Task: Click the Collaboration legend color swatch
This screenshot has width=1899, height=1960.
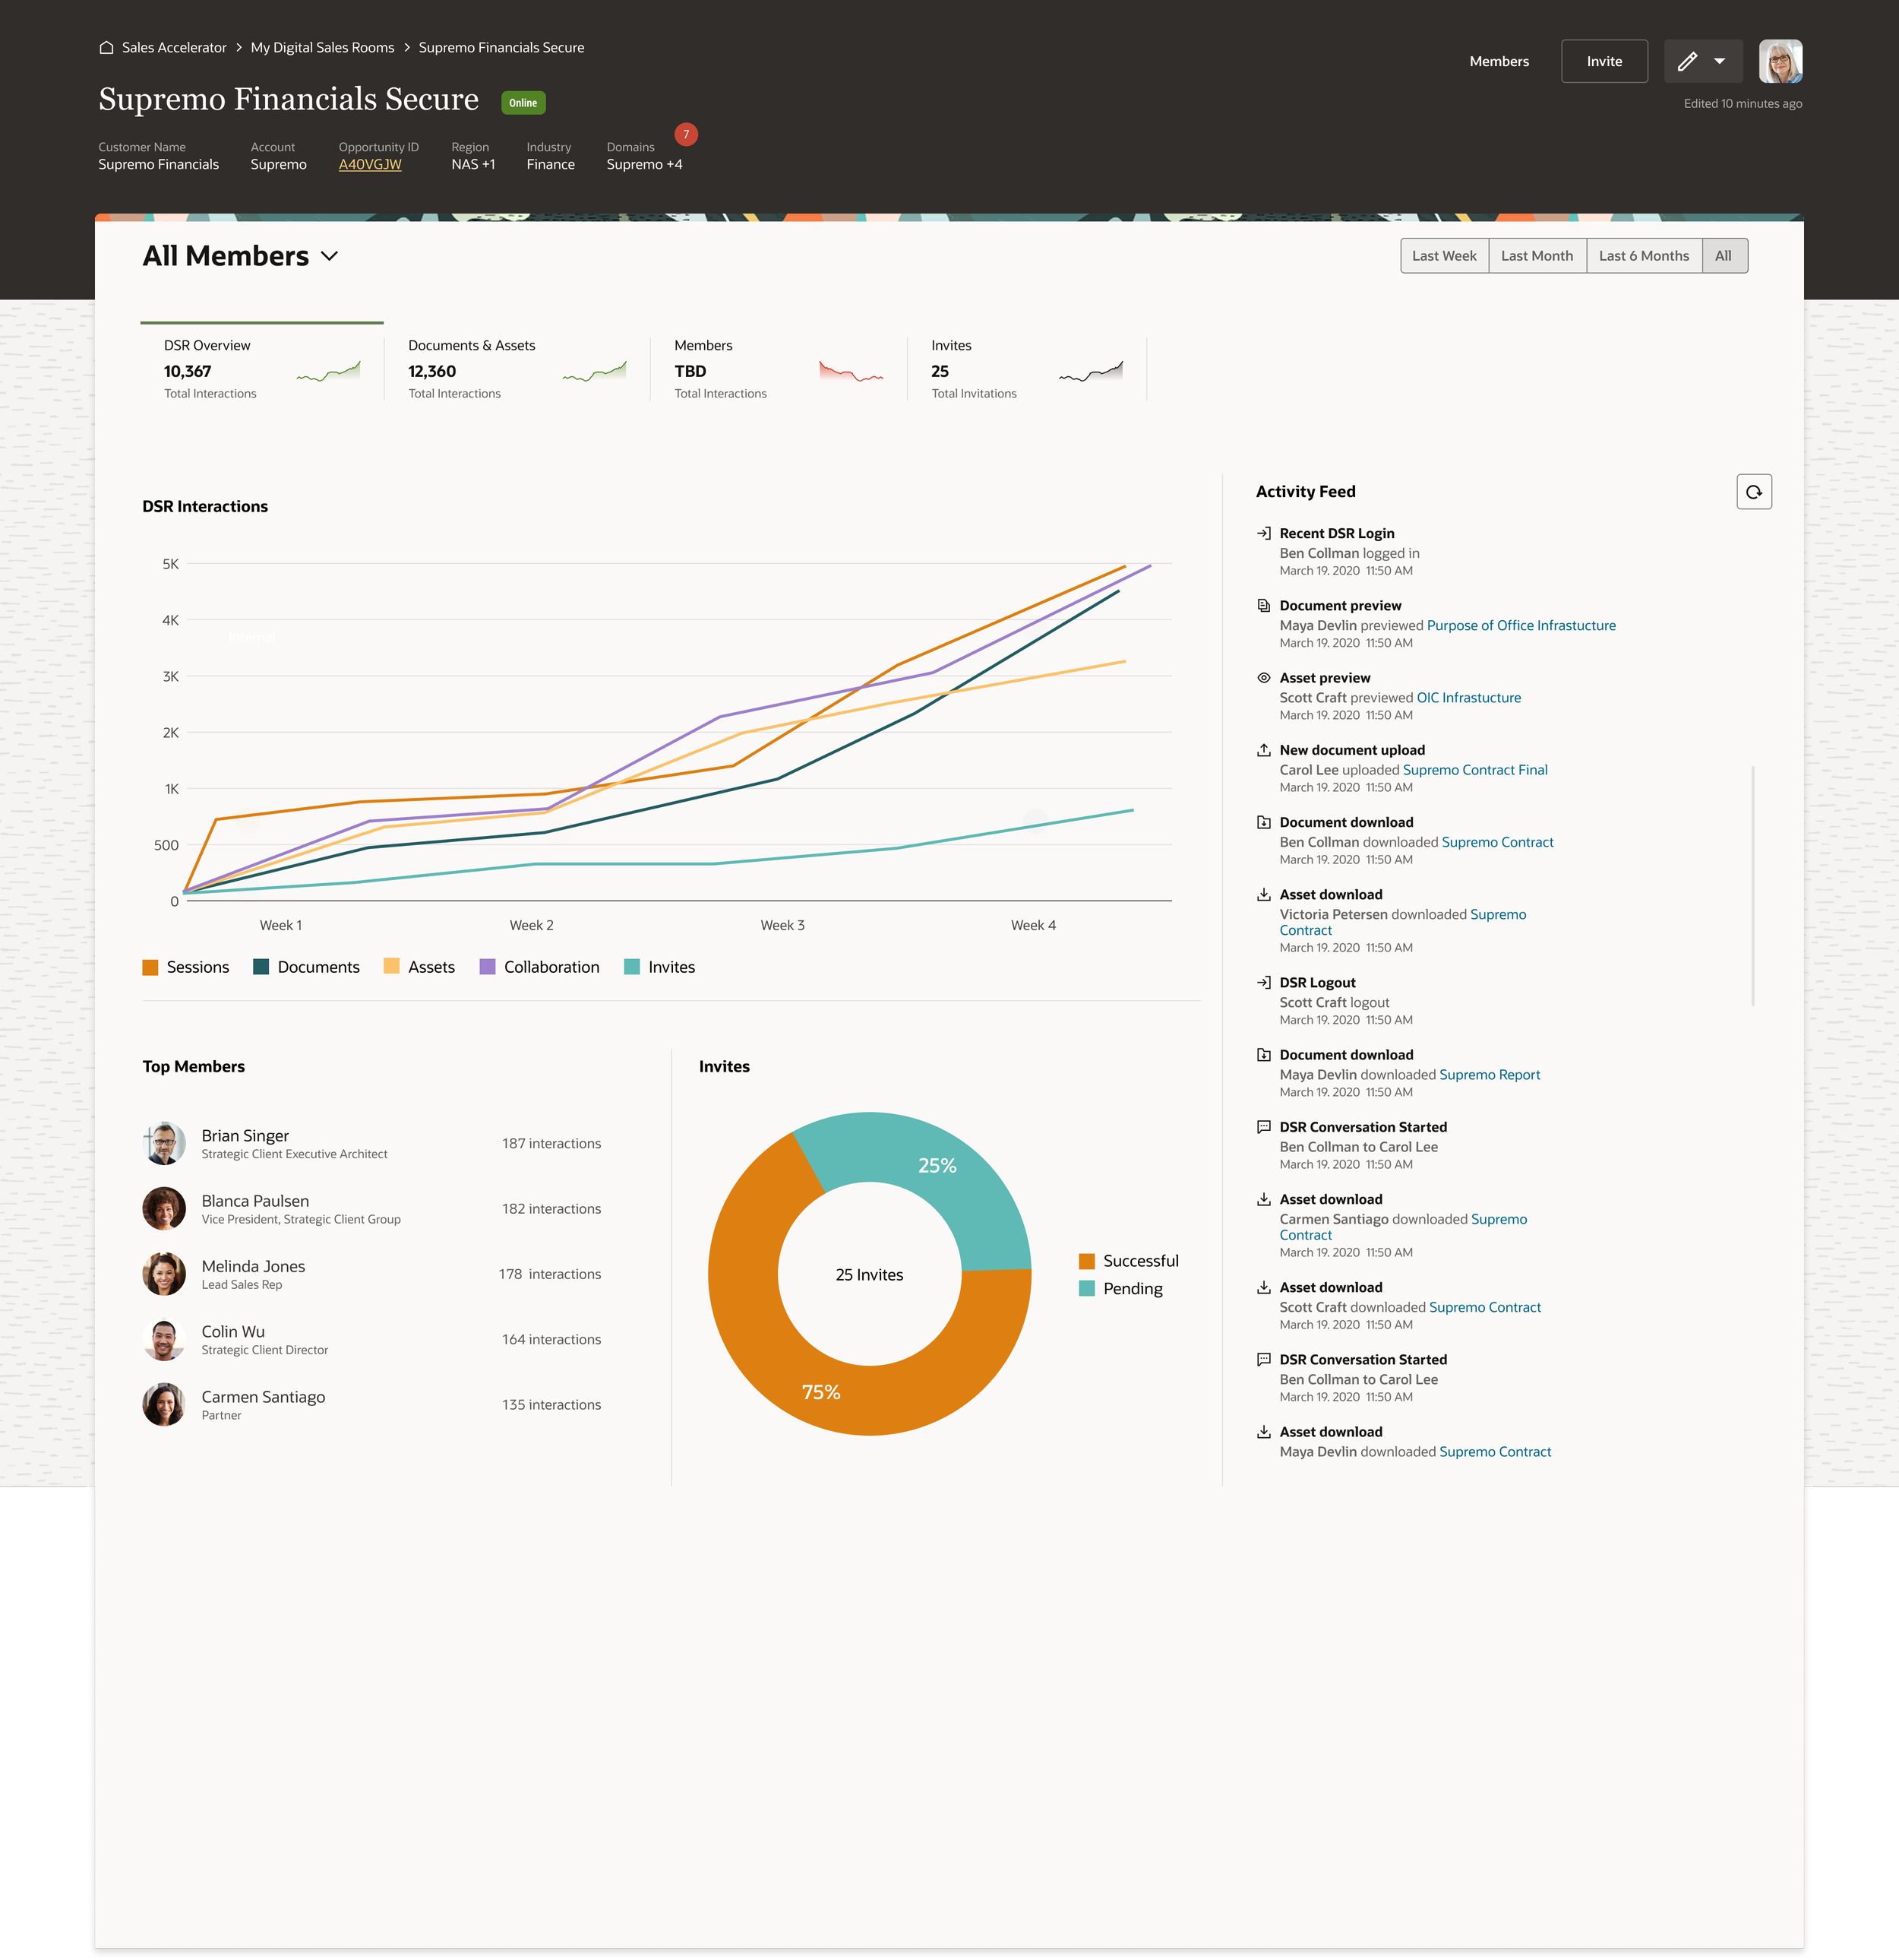Action: click(x=488, y=967)
